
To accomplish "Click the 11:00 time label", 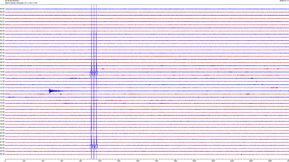I will [2, 78].
